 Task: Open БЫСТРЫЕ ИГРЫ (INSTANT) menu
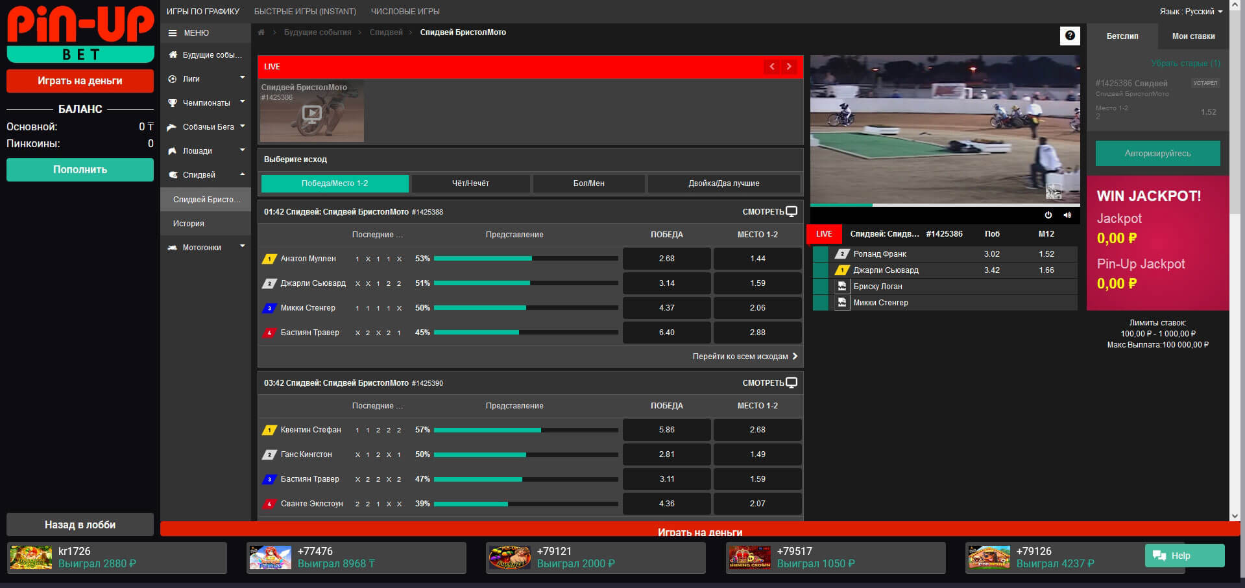pyautogui.click(x=305, y=12)
